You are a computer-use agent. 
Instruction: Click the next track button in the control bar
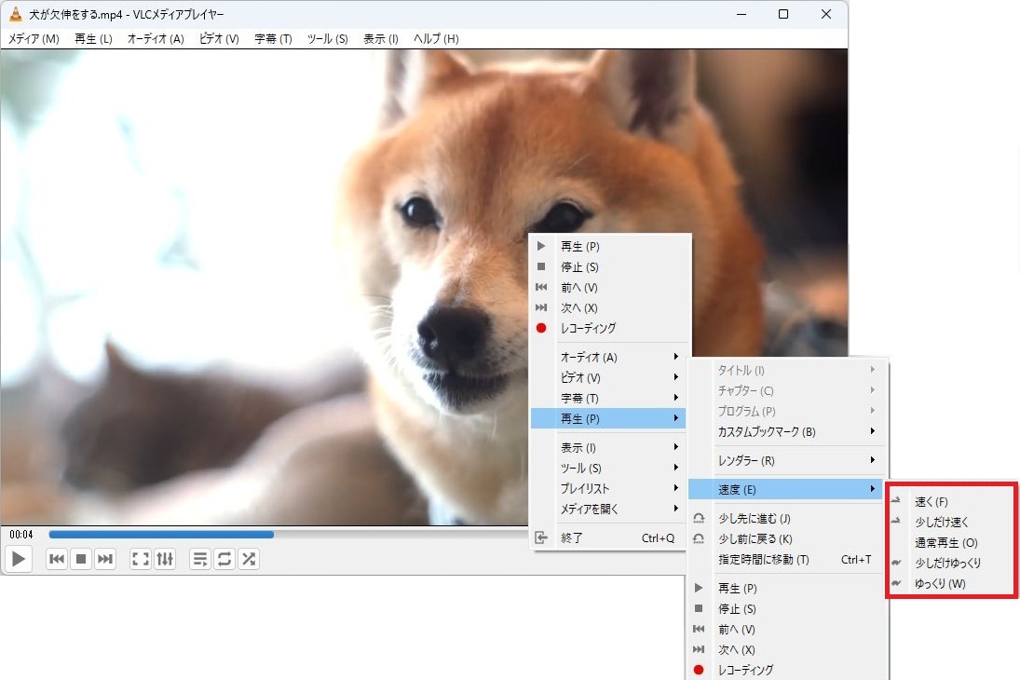point(105,559)
